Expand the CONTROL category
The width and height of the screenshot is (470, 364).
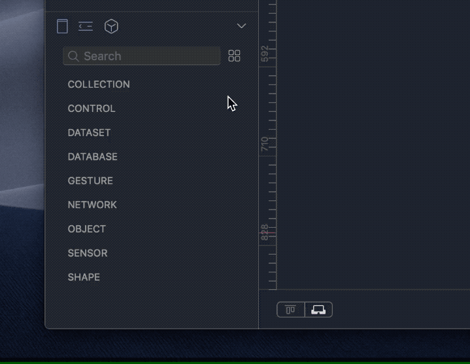tap(92, 108)
